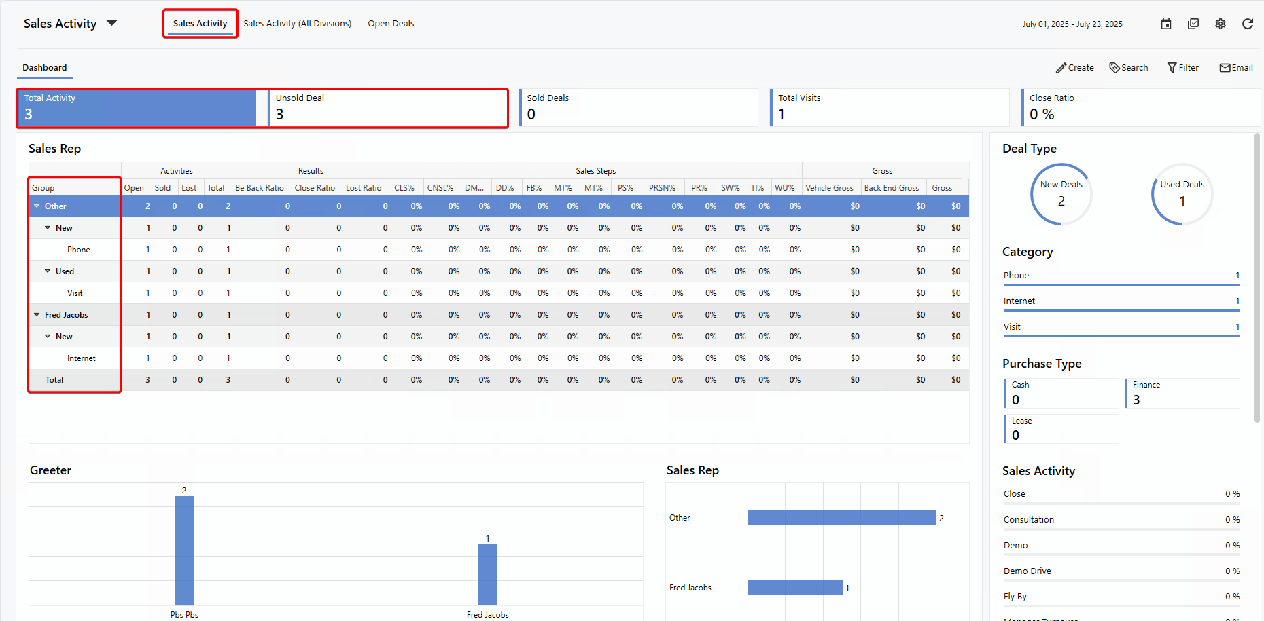The width and height of the screenshot is (1264, 621).
Task: Open the Open Deals tab
Action: click(391, 24)
